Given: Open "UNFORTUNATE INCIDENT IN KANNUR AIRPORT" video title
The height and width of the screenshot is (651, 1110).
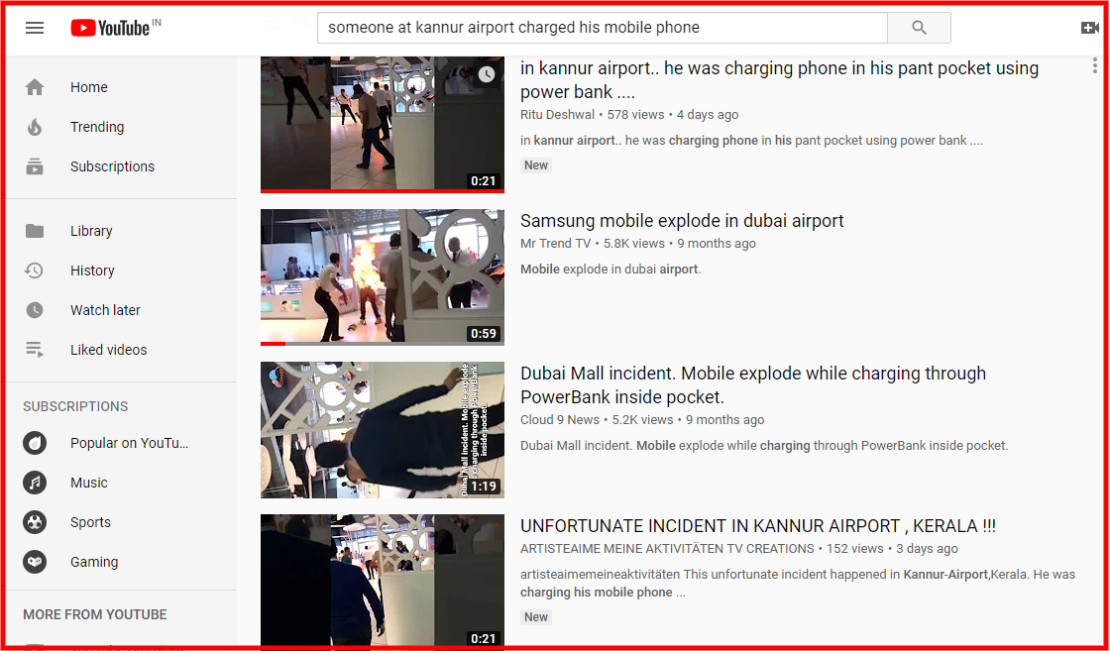Looking at the screenshot, I should pos(758,526).
